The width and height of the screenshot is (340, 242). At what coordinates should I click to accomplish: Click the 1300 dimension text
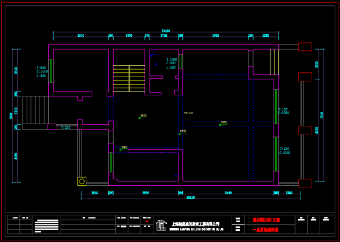click(129, 36)
